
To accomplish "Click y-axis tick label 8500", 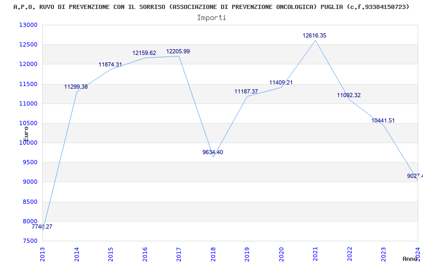I will pos(30,202).
